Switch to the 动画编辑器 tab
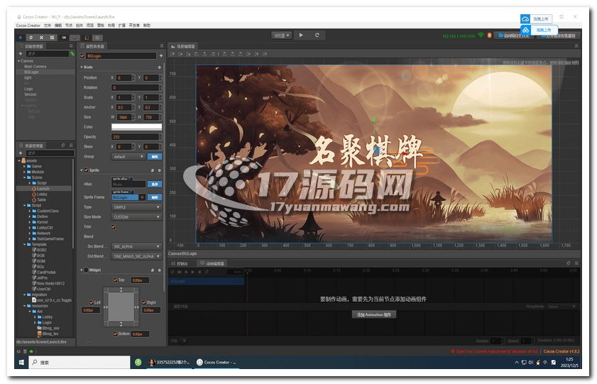597x384 pixels. click(x=212, y=263)
